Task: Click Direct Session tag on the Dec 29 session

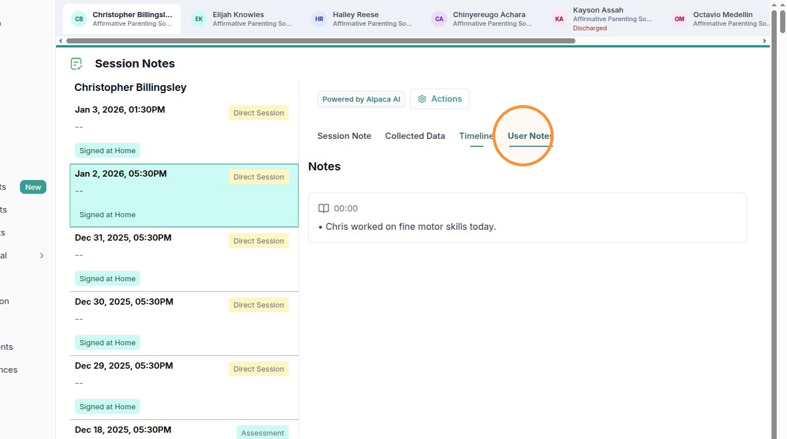Action: point(259,369)
